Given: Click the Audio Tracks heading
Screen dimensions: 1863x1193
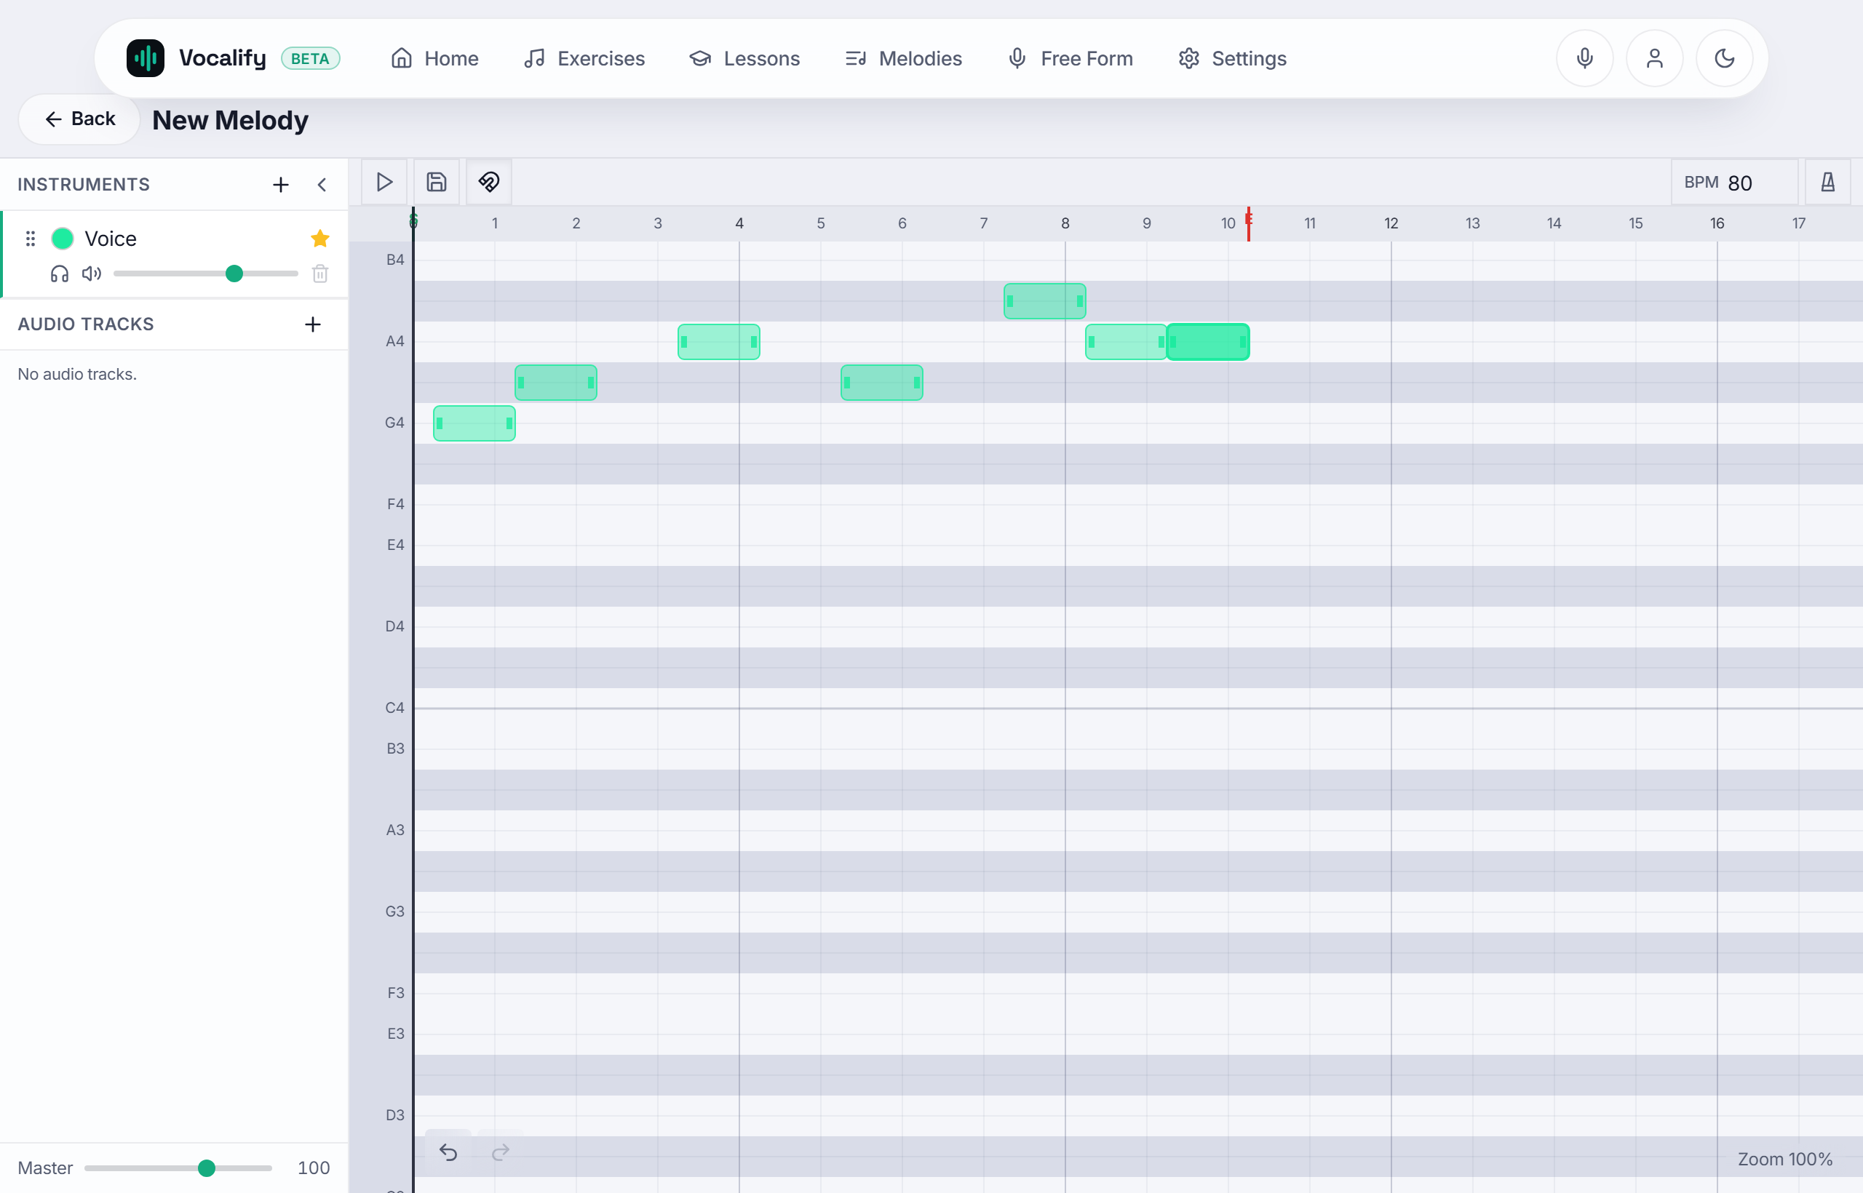Looking at the screenshot, I should (x=86, y=324).
